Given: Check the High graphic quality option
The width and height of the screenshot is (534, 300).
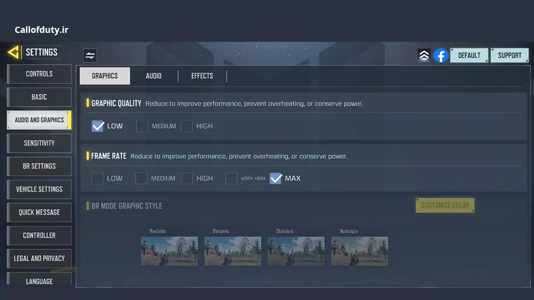Looking at the screenshot, I should pyautogui.click(x=186, y=126).
